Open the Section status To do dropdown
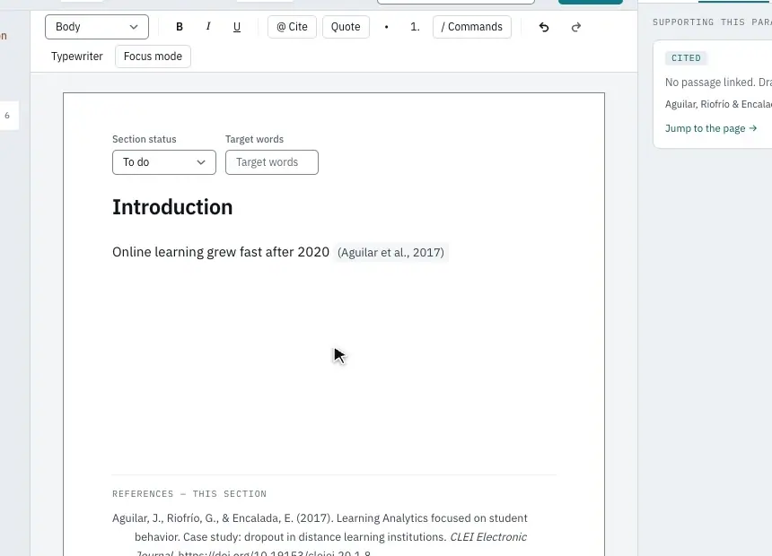Screen dimensions: 772x556 164,162
